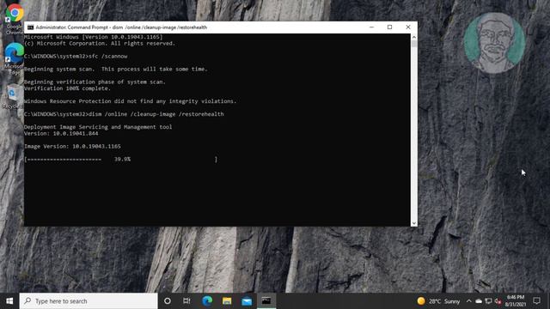The height and width of the screenshot is (309, 550).
Task: Open the 28°C Sunny weather widget
Action: [x=438, y=301]
